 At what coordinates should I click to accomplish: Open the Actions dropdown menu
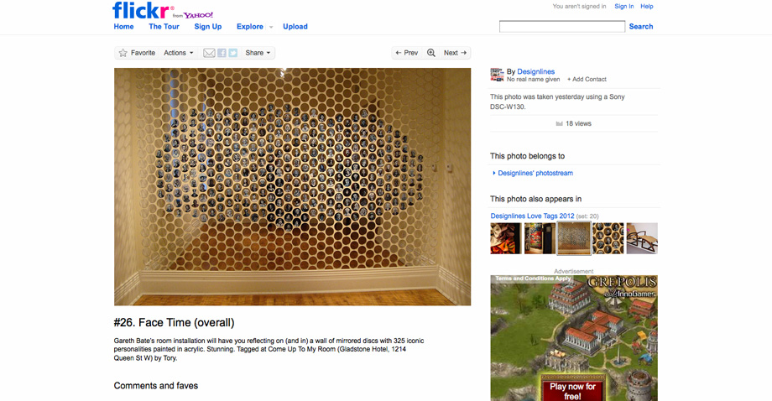tap(178, 53)
